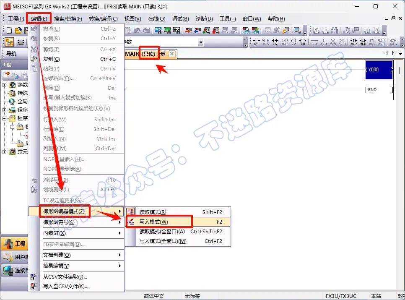This screenshot has height=300, width=405.
Task: Click the sF8 falling pulse contact icon
Action: pyautogui.click(x=363, y=42)
